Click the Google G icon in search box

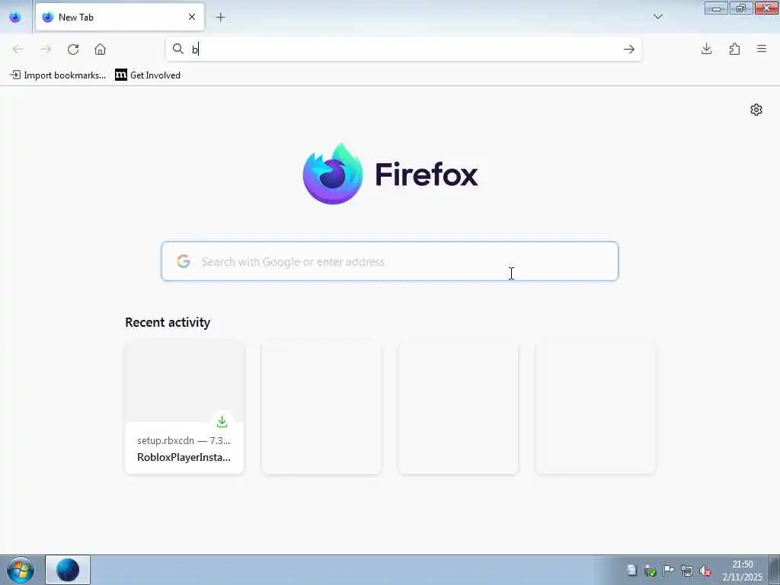pyautogui.click(x=184, y=261)
